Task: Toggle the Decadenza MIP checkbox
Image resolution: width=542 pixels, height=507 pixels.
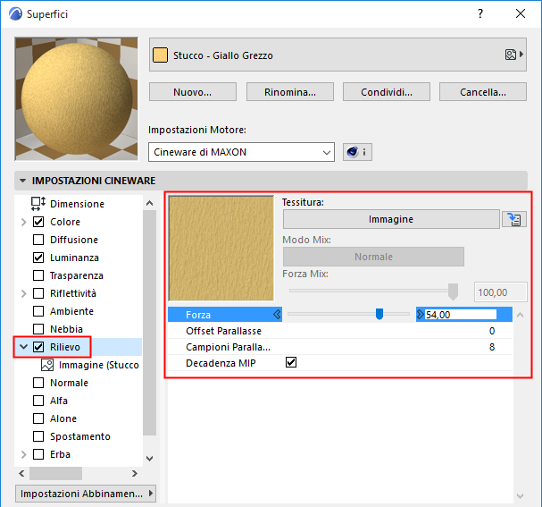Action: tap(291, 362)
